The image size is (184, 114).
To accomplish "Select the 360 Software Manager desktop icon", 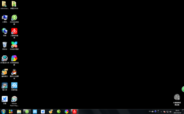I will click(x=14, y=46).
